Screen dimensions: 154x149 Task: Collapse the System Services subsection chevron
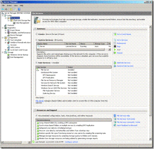click(37, 40)
